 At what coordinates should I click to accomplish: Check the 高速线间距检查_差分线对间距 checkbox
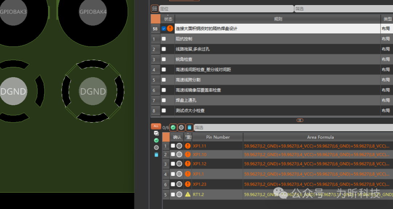tap(164, 70)
